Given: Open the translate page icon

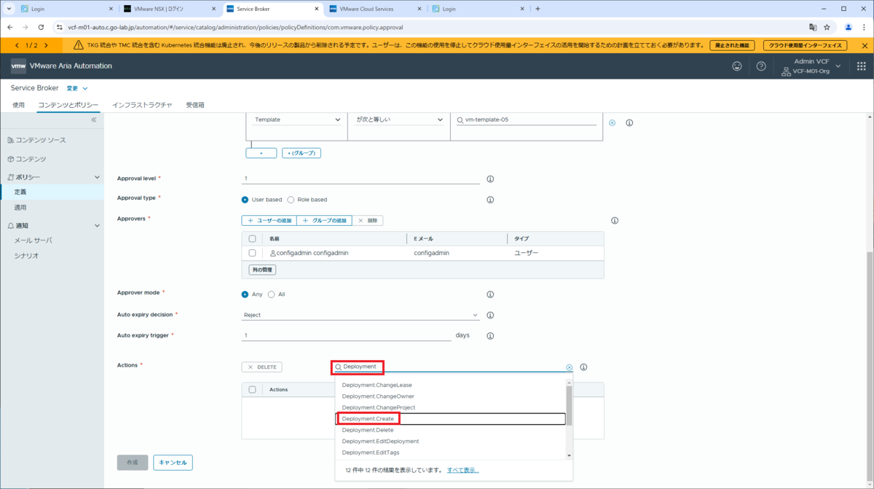Looking at the screenshot, I should point(813,27).
